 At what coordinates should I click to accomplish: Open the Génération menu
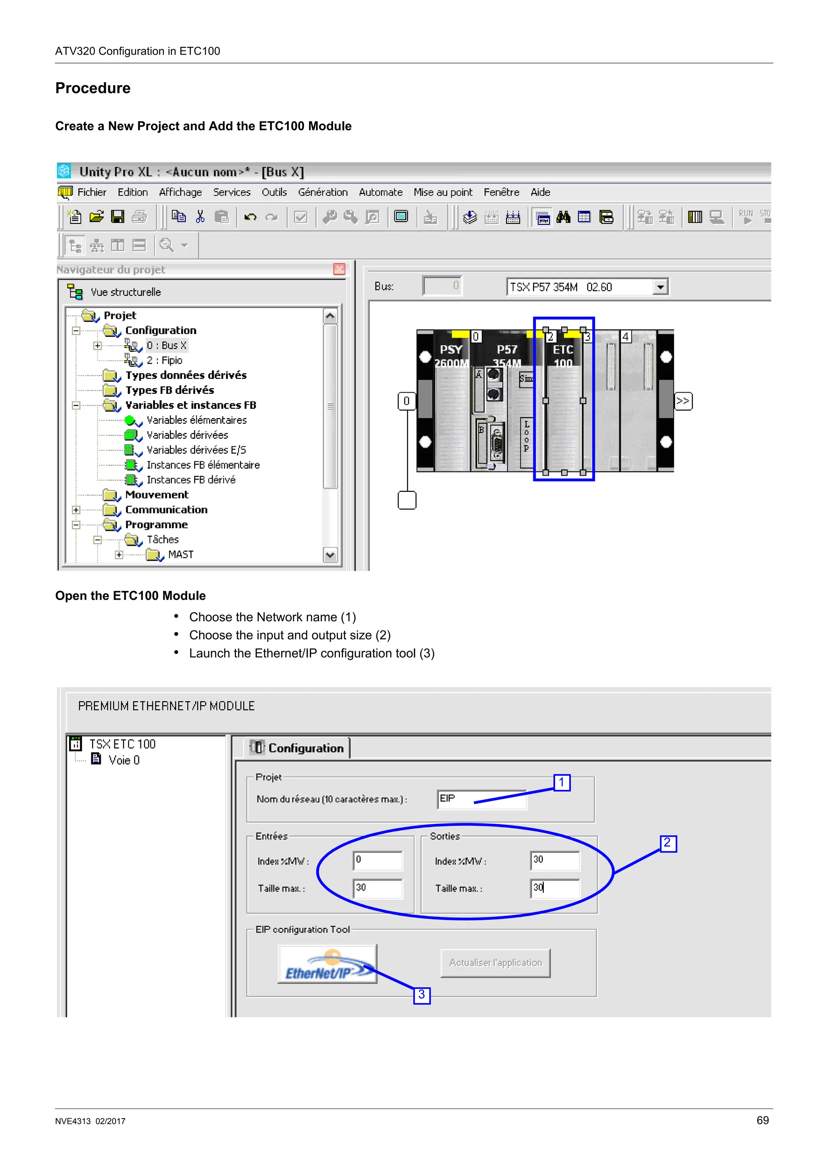[x=323, y=193]
